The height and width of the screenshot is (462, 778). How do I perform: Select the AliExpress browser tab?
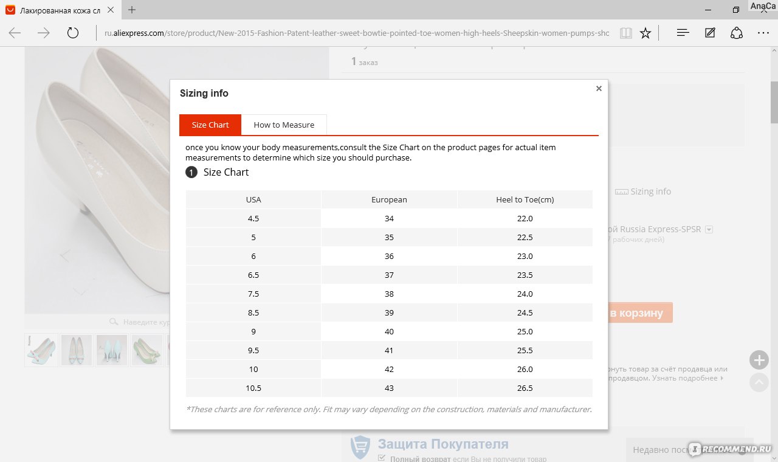pos(60,10)
